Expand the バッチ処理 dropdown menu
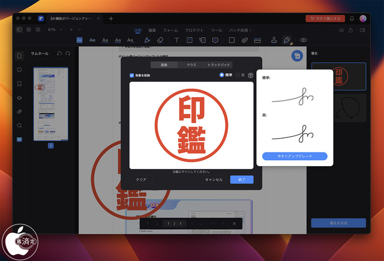Viewport: 384px width, 261px height. pyautogui.click(x=240, y=31)
